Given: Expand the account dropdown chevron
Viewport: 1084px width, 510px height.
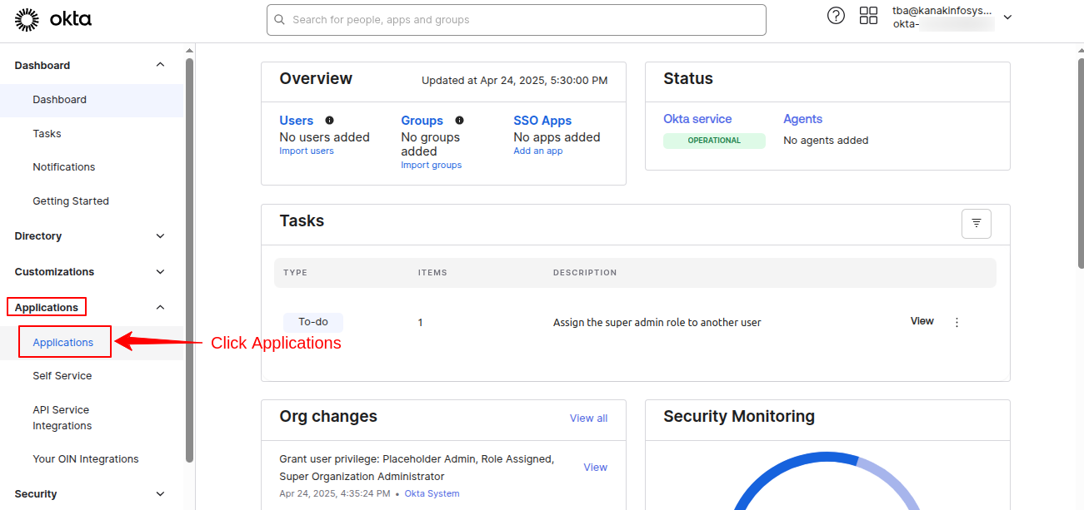Looking at the screenshot, I should pos(1007,17).
